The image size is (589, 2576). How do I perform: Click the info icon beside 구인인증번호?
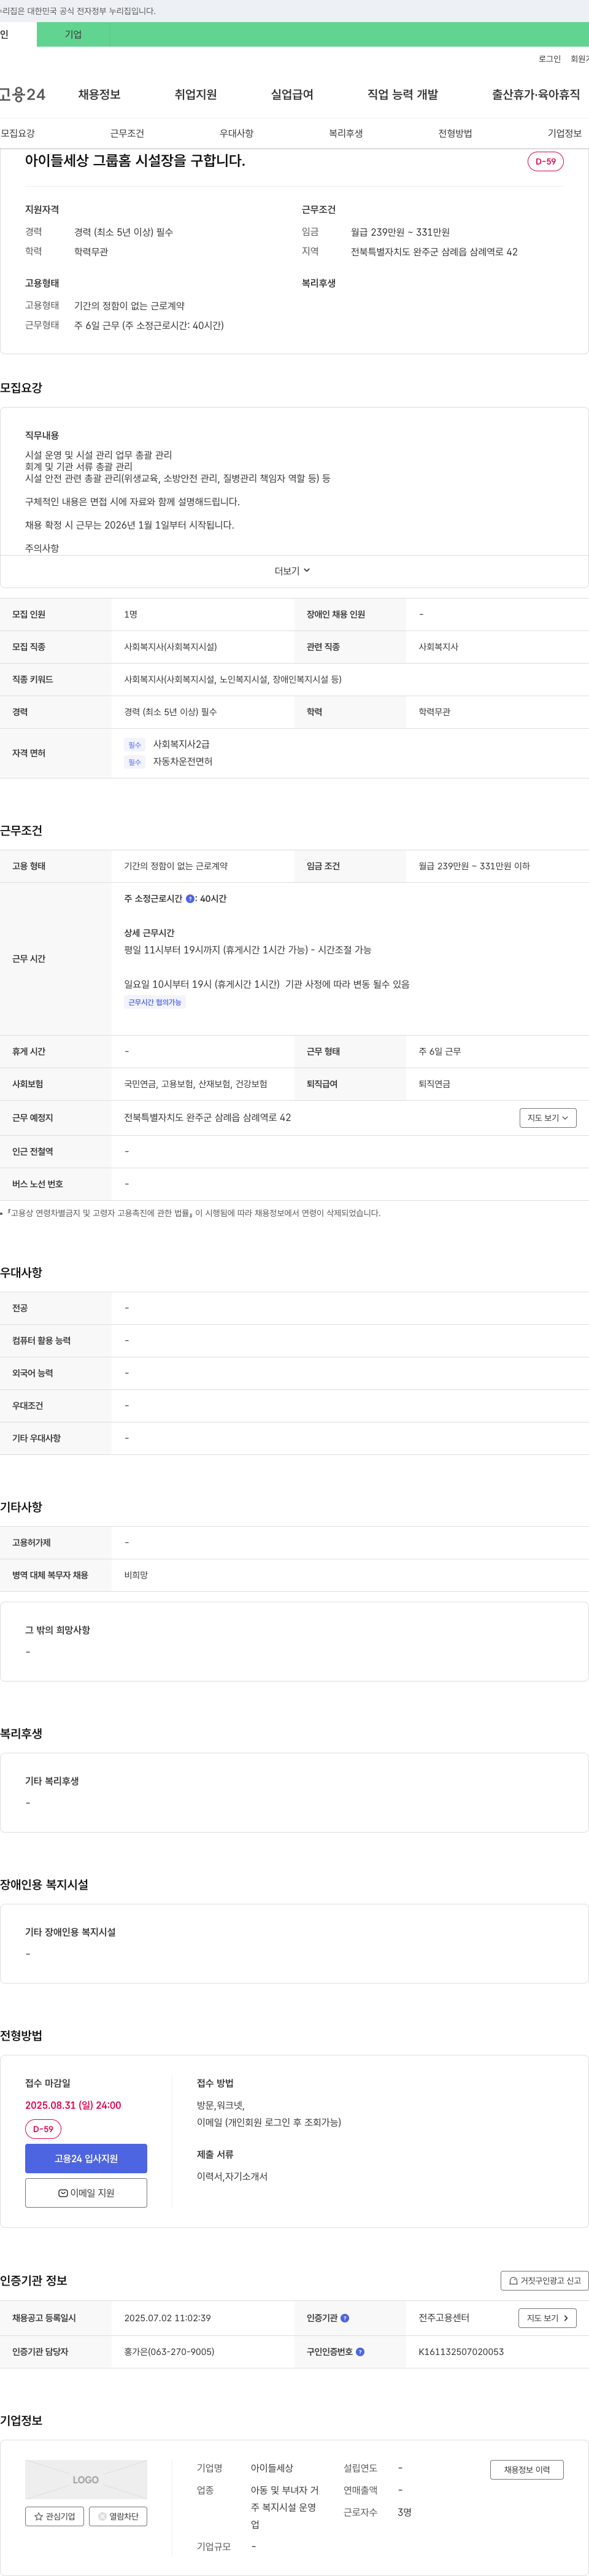[x=360, y=2352]
